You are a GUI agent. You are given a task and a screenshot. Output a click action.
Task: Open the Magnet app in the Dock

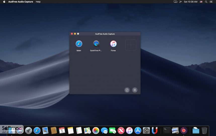[155, 130]
